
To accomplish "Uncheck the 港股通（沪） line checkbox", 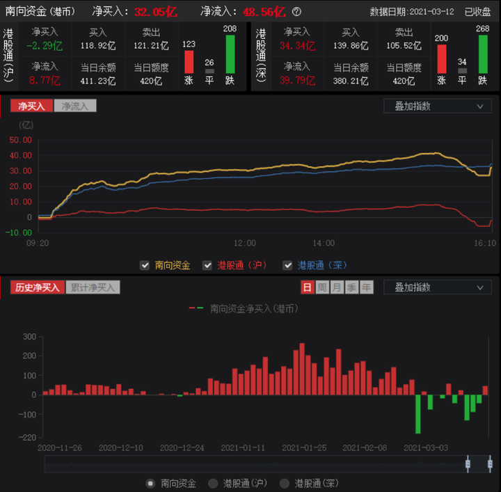I will click(207, 265).
